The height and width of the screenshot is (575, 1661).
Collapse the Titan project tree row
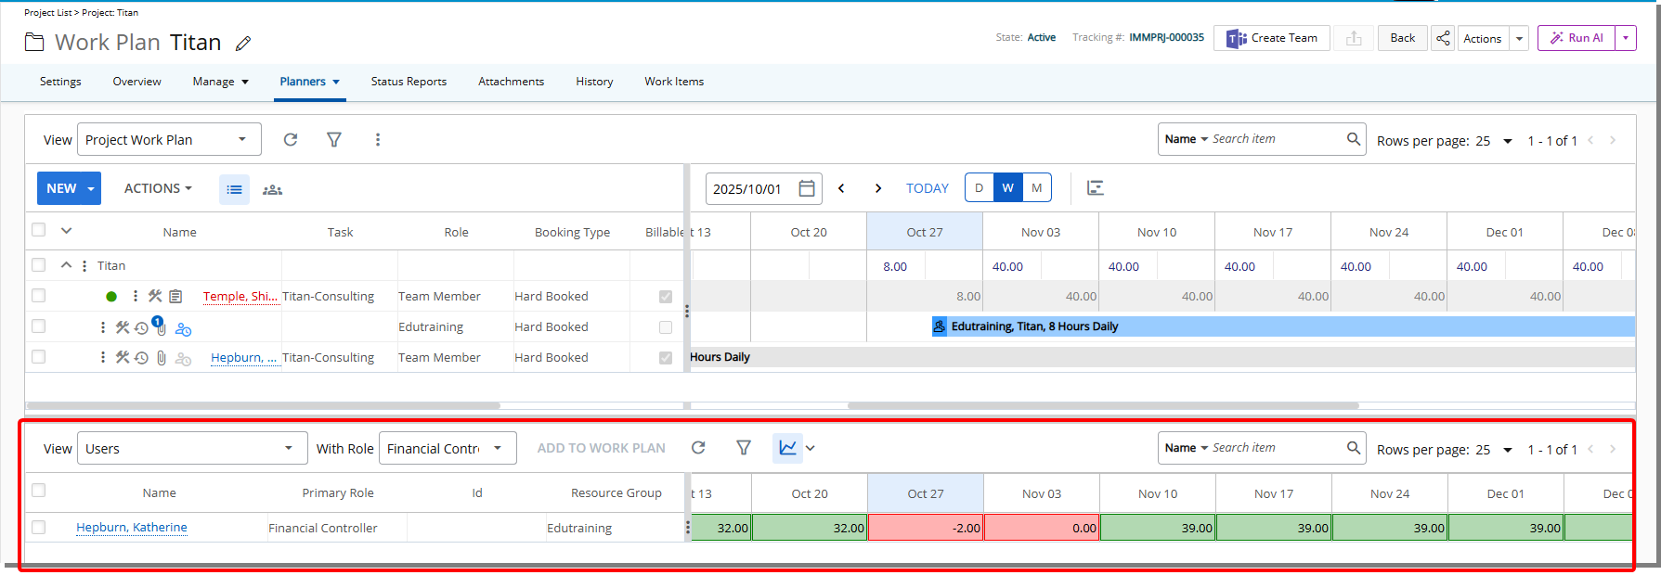[66, 265]
